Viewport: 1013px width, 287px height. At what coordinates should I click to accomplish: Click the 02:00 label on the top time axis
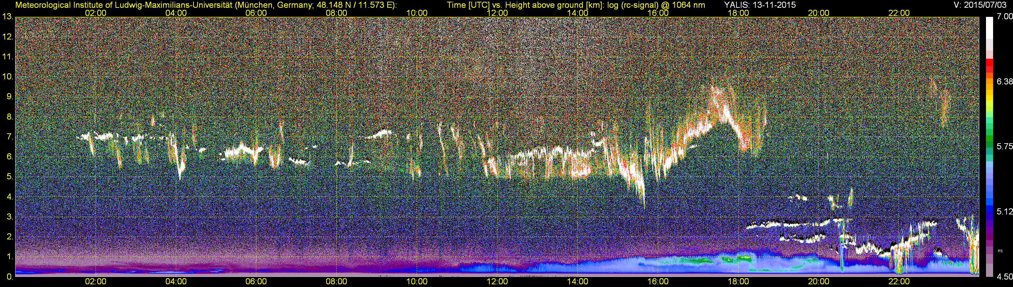pyautogui.click(x=96, y=13)
